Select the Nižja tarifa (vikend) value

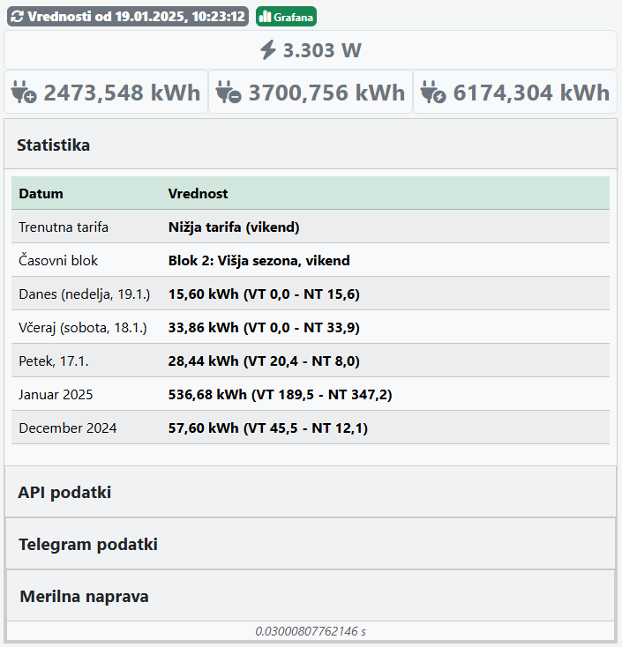click(x=234, y=227)
